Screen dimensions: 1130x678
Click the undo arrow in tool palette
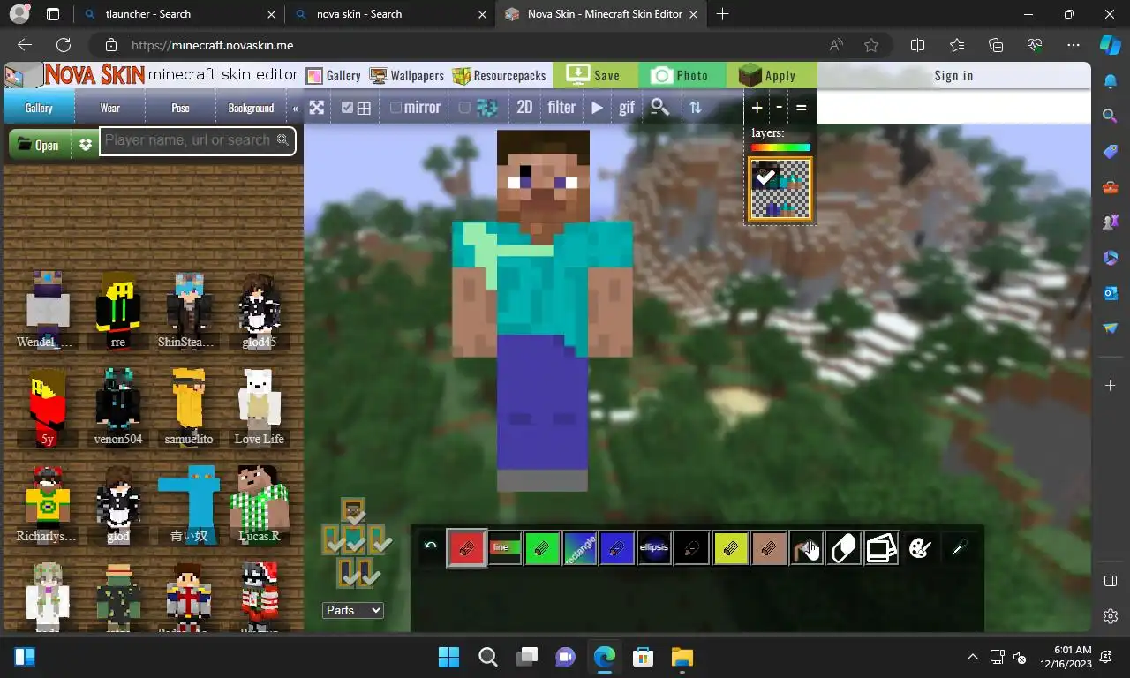[431, 546]
